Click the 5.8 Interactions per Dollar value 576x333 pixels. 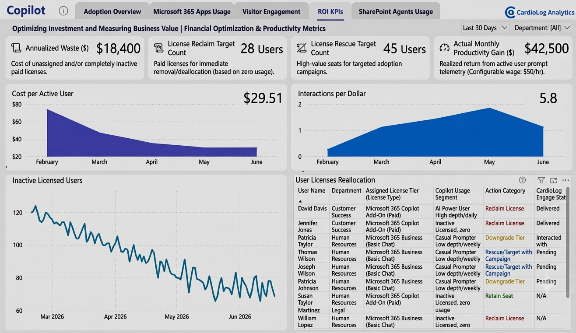click(548, 98)
